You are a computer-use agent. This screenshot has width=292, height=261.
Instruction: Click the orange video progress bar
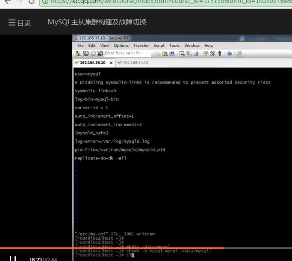coord(112,248)
